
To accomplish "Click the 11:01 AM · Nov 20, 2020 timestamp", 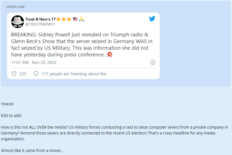I will click(x=33, y=62).
